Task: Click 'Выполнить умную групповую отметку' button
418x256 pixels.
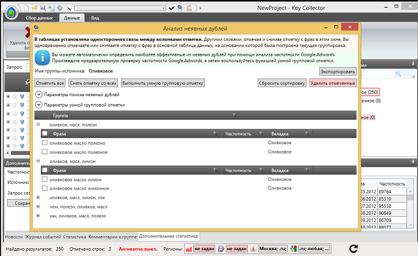Action: coord(163,83)
